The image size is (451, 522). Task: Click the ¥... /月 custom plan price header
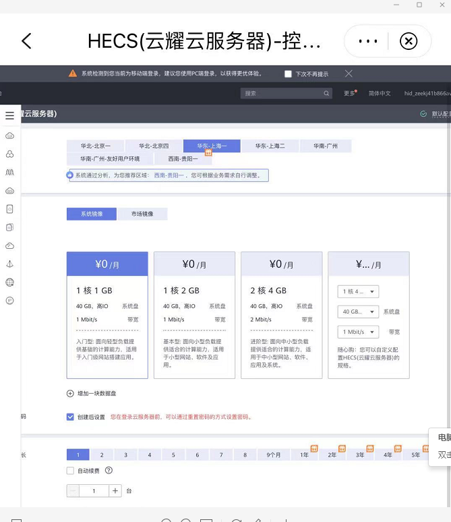369,264
